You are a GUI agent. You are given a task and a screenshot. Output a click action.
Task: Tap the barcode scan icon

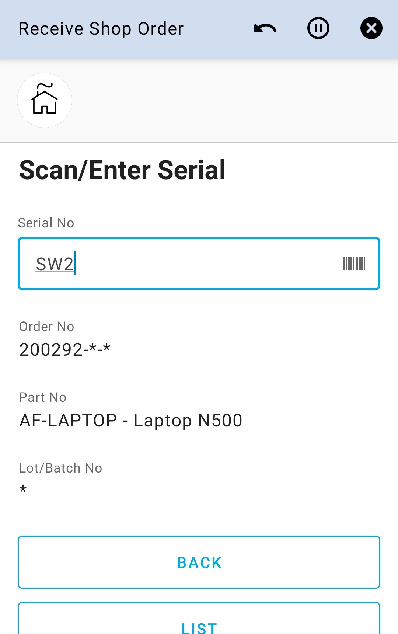point(354,264)
